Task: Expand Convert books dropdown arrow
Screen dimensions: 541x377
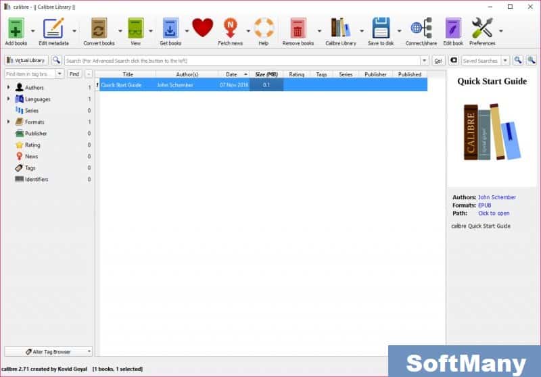Action: pyautogui.click(x=120, y=31)
